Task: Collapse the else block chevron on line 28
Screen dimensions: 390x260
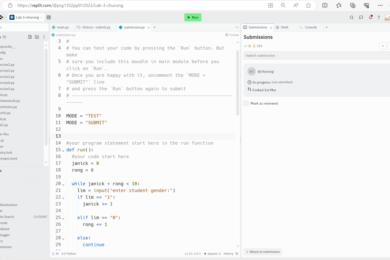Action: (63, 238)
